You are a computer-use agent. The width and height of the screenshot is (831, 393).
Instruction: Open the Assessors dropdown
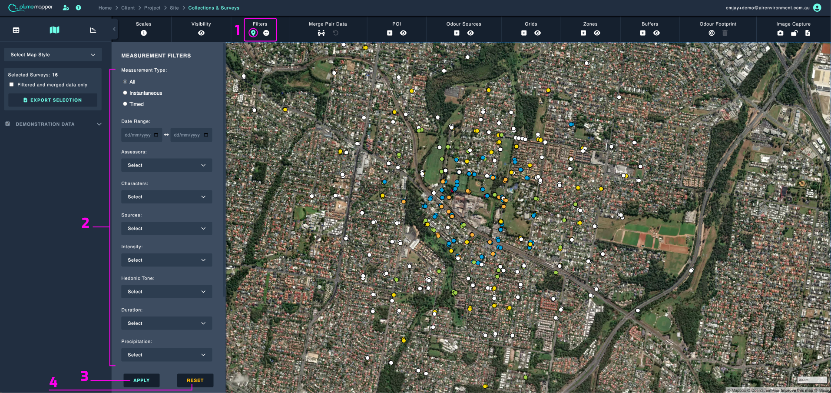[x=166, y=165]
